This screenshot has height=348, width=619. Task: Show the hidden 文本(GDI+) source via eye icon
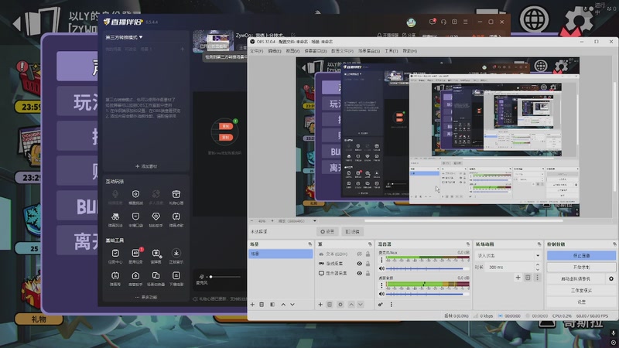tap(359, 254)
